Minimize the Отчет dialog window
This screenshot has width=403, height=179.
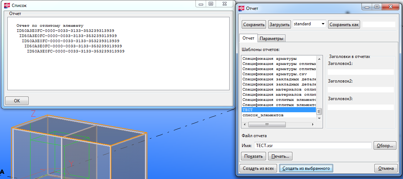coord(367,7)
